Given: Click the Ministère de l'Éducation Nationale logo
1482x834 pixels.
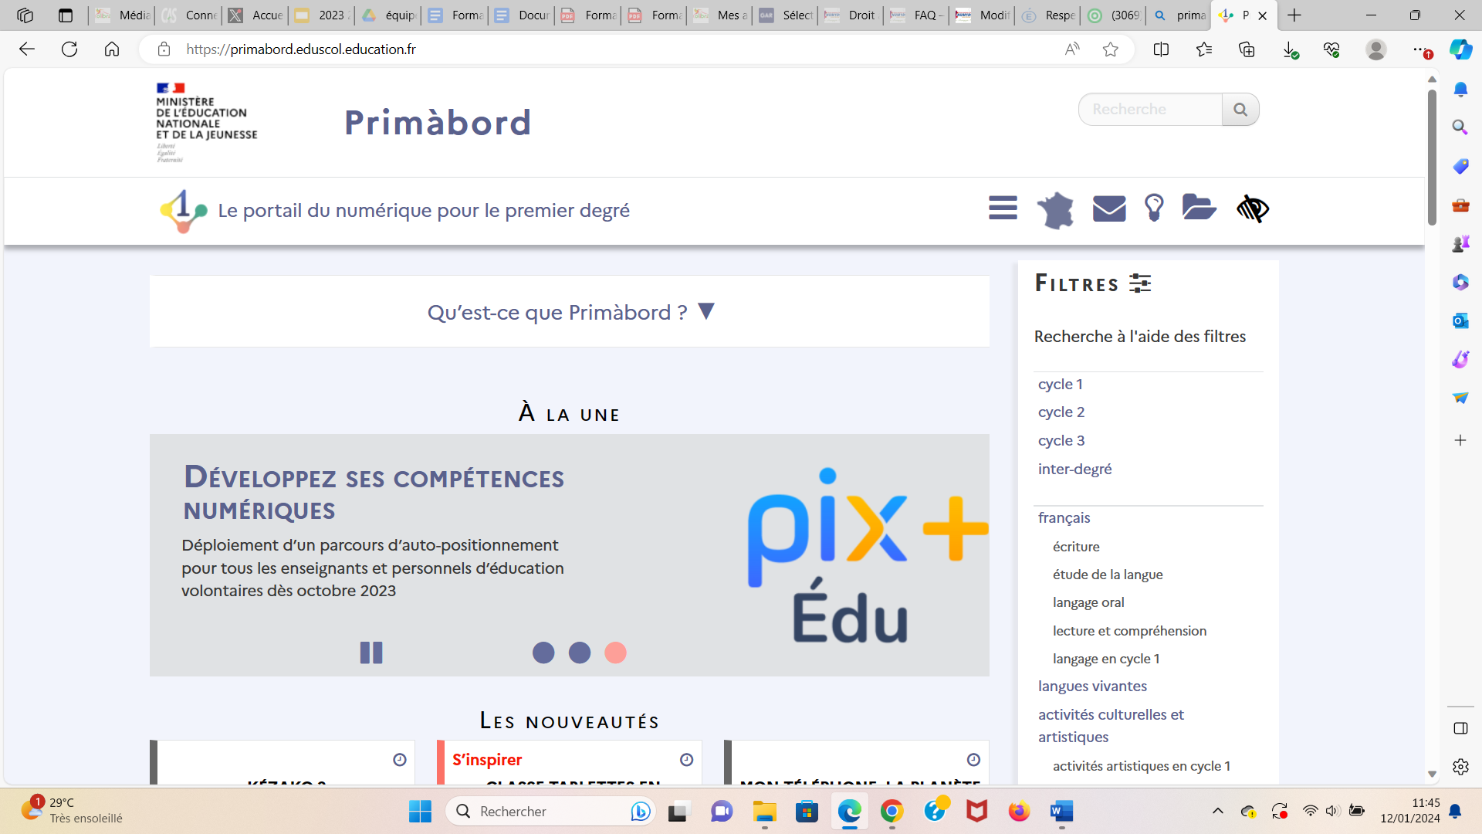Looking at the screenshot, I should pos(206,122).
